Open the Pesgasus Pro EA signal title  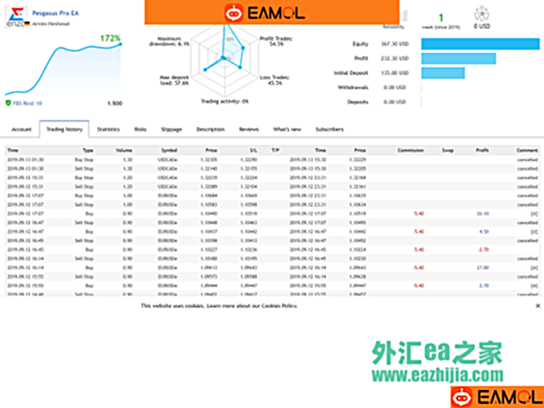point(55,14)
